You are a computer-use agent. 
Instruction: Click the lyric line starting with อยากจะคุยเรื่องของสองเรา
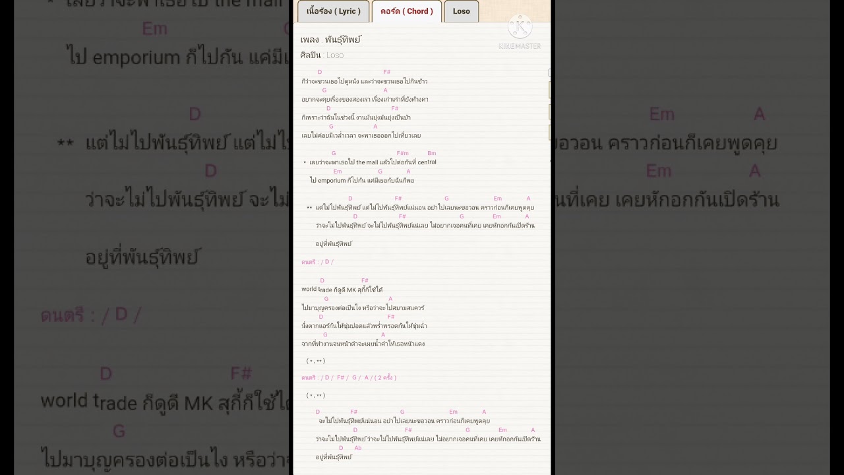[x=365, y=100]
